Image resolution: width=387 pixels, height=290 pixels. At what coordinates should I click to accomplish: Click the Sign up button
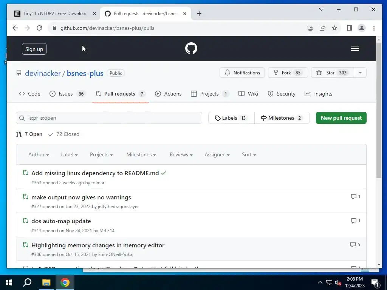point(34,49)
